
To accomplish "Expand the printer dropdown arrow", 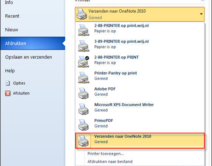I will (x=201, y=14).
